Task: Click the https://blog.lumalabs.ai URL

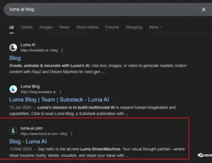Action: click(38, 92)
